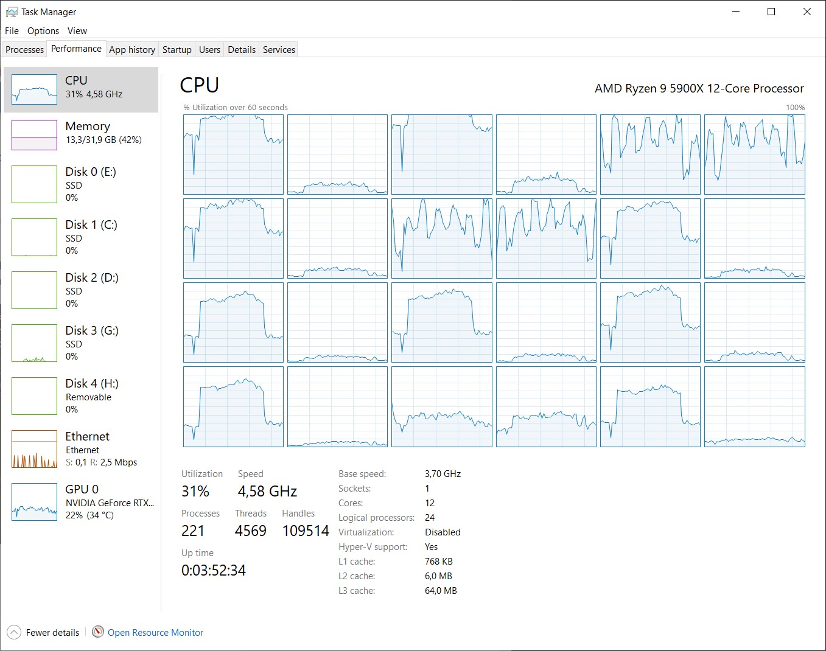
Task: Click the GPU 0 label in sidebar
Action: (82, 489)
